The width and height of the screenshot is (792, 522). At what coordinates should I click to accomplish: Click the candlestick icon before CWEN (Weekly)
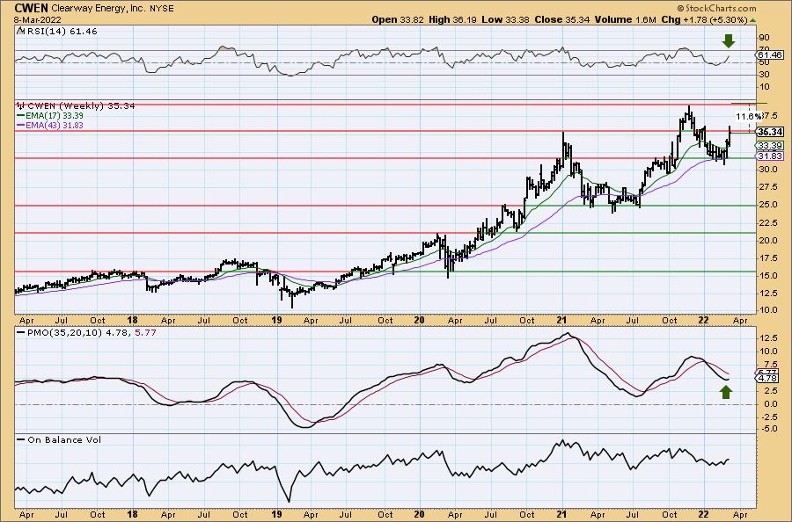[x=20, y=106]
